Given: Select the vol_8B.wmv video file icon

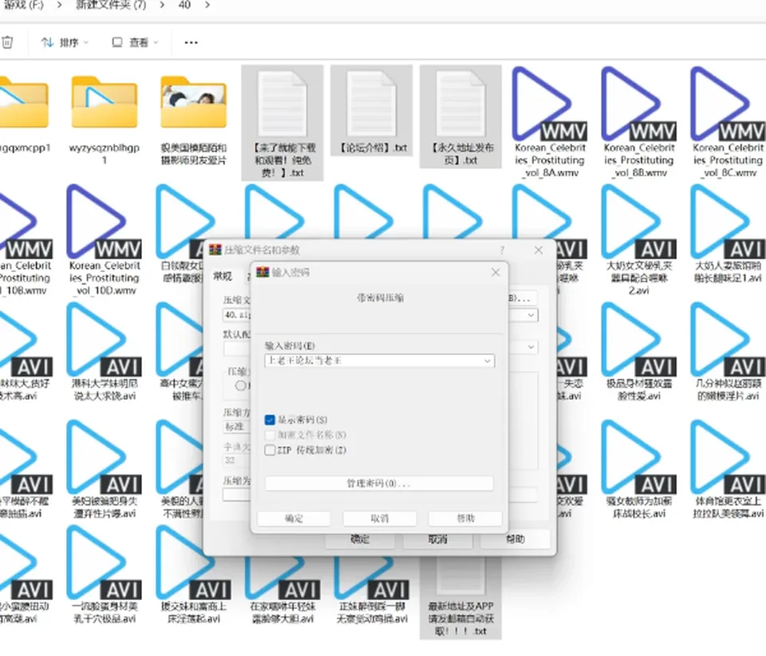Looking at the screenshot, I should pyautogui.click(x=638, y=104).
